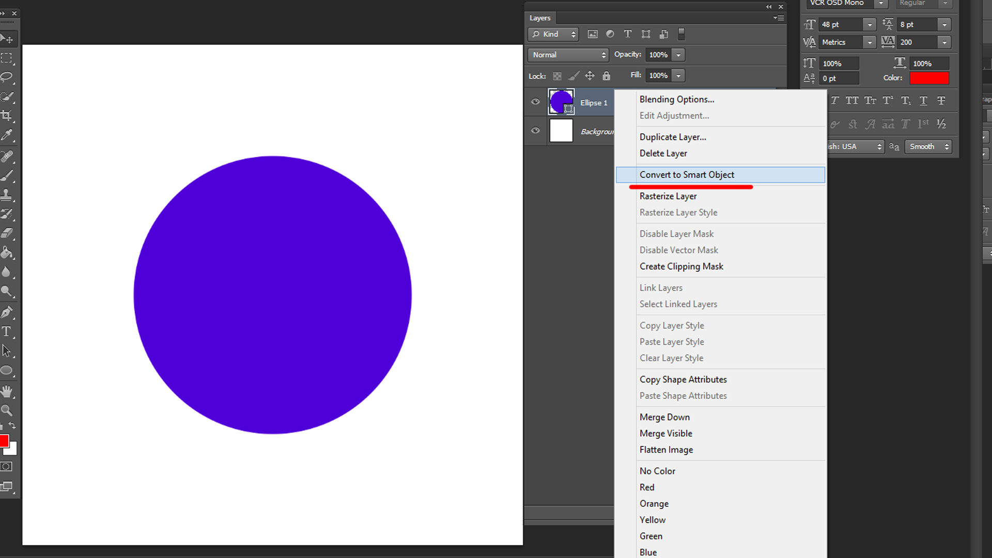The image size is (992, 558).
Task: Select the Paint Bucket tool
Action: pos(7,253)
